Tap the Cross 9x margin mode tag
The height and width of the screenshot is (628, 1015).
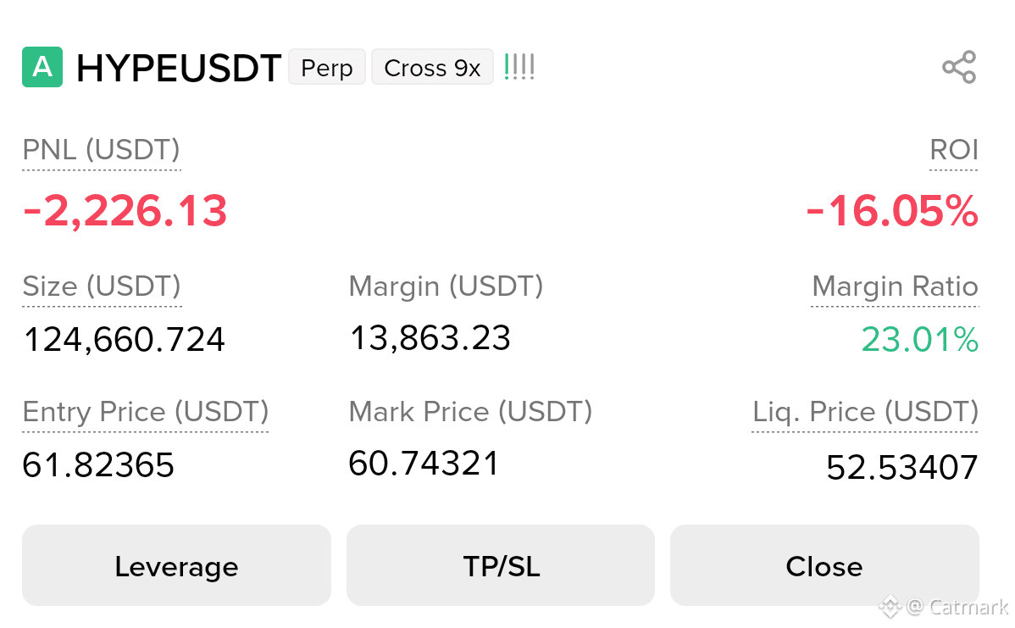pos(432,67)
